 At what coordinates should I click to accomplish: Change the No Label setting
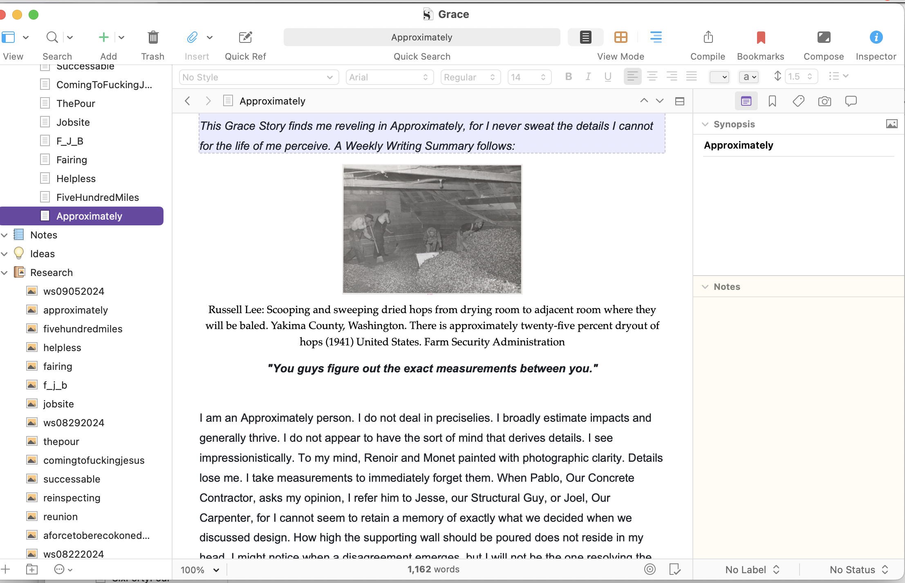coord(753,570)
